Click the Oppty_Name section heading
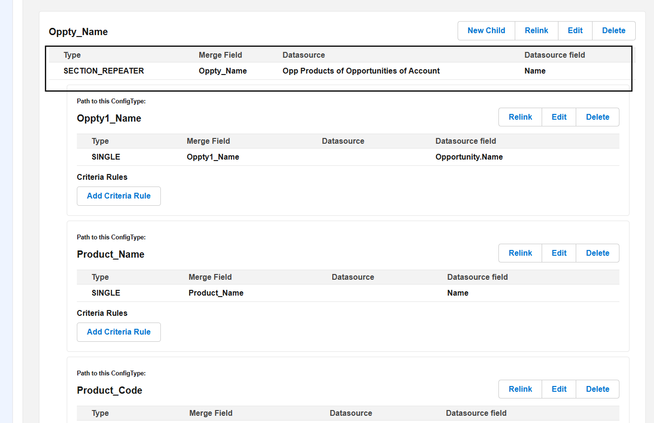 click(x=78, y=32)
